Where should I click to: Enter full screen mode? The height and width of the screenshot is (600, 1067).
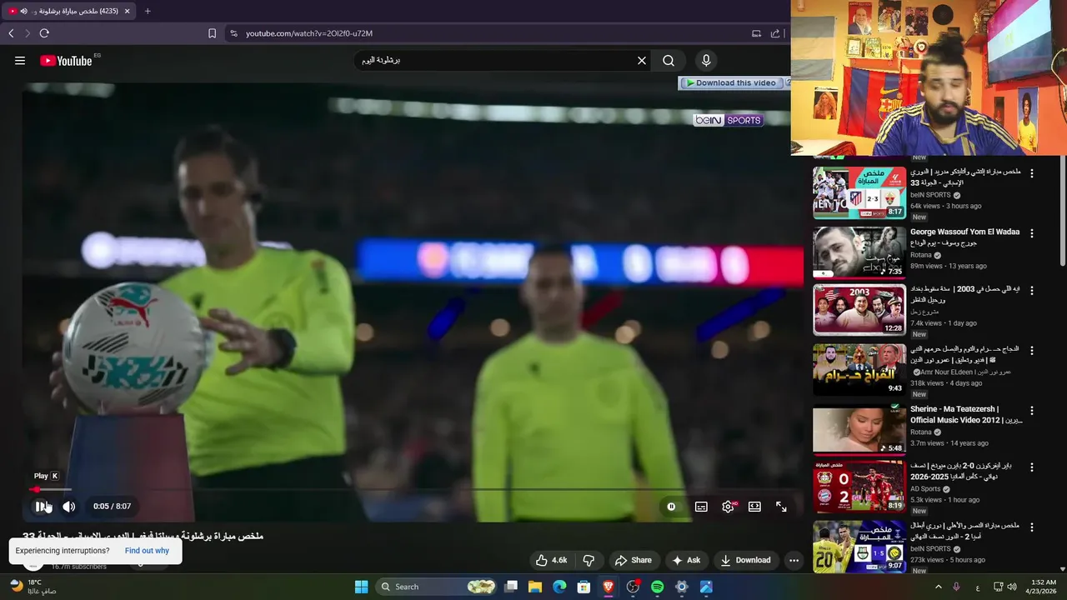(781, 507)
